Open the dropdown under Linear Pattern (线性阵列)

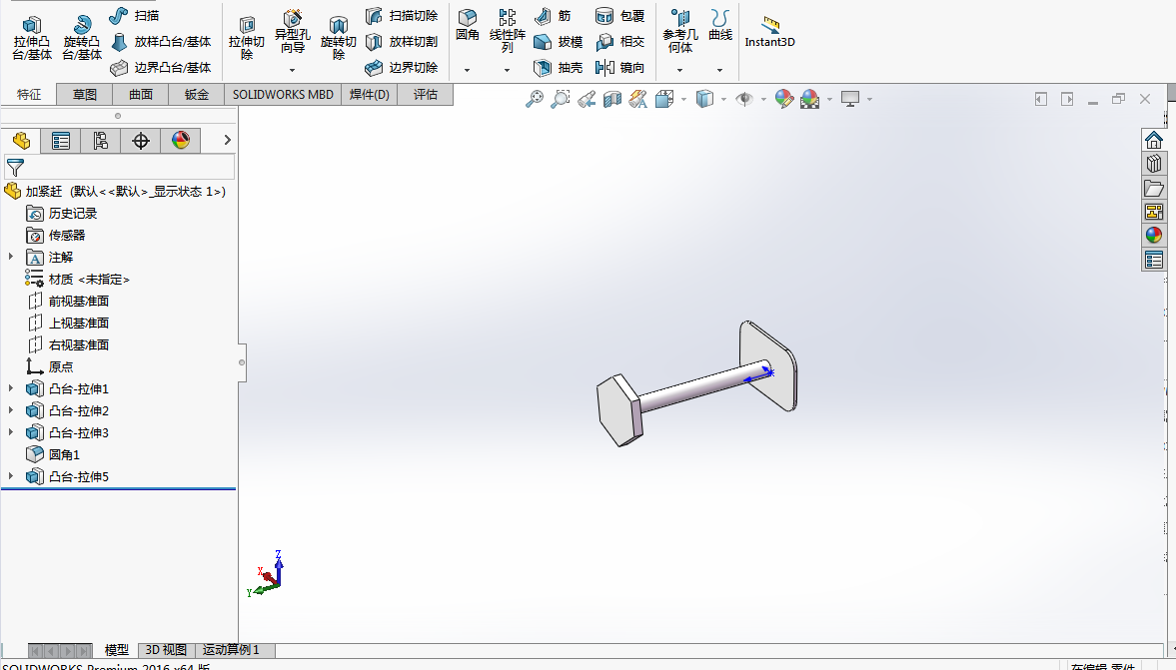pos(507,71)
